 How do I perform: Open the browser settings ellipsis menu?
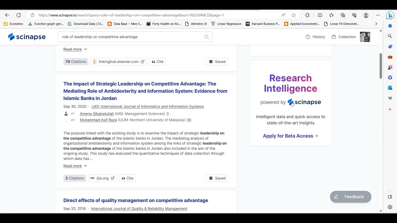377,15
